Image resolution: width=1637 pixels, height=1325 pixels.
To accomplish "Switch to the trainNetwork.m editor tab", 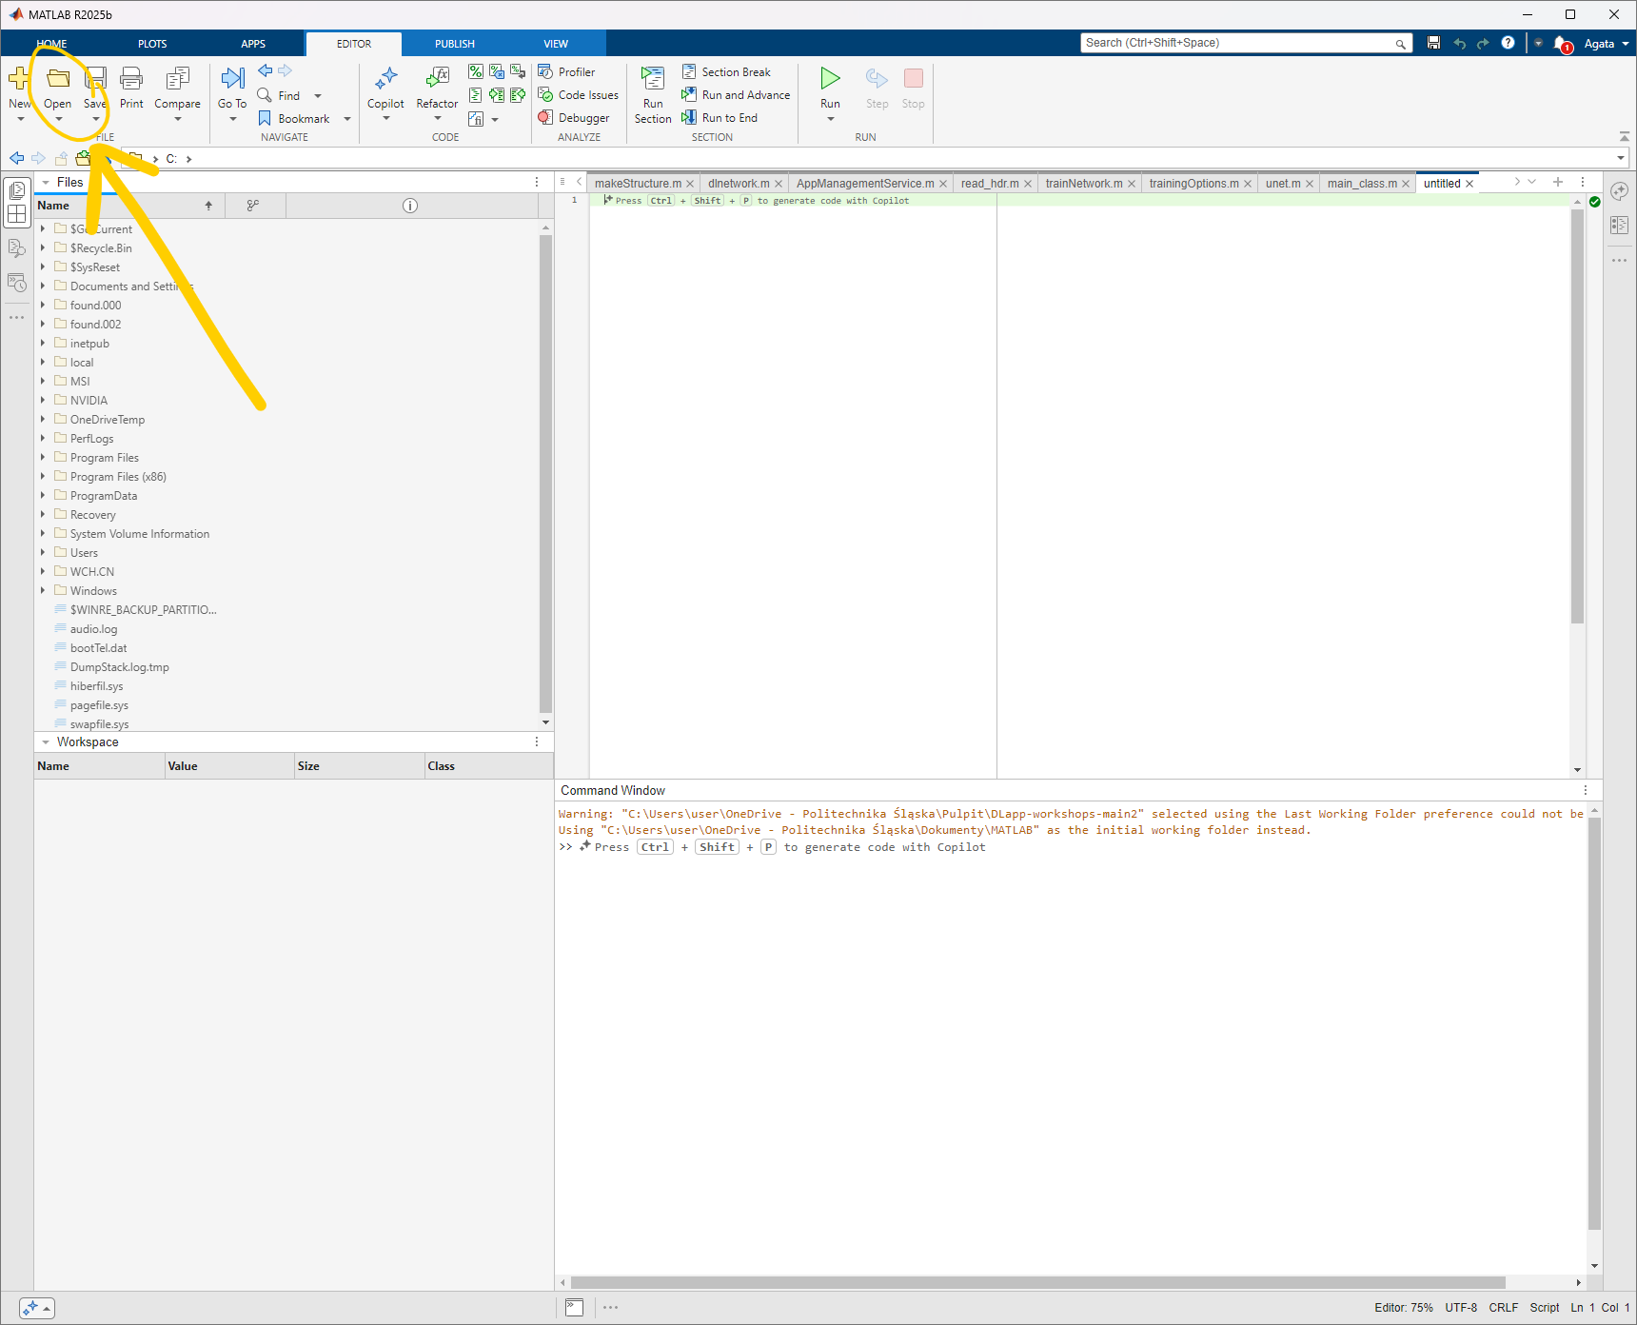I will 1083,184.
